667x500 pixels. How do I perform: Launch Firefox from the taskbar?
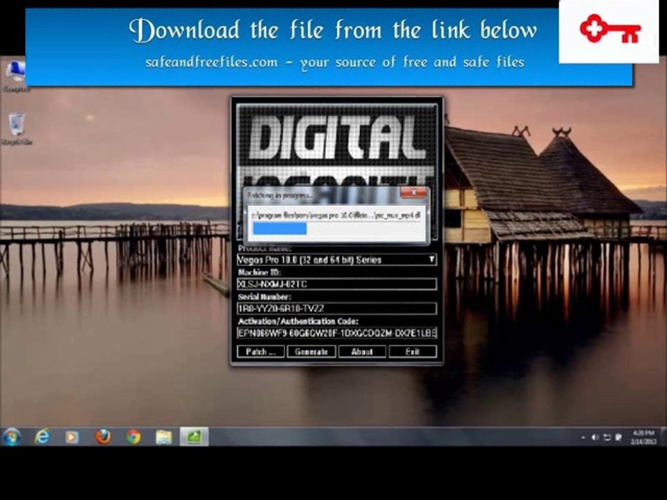click(x=103, y=437)
